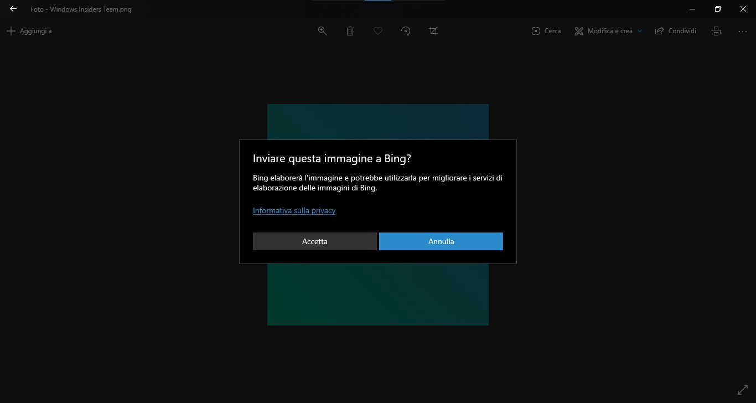Open the Informativa sulla privacy link

[294, 210]
